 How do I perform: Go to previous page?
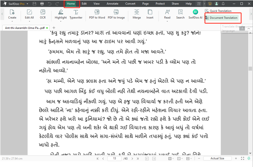[103, 159]
